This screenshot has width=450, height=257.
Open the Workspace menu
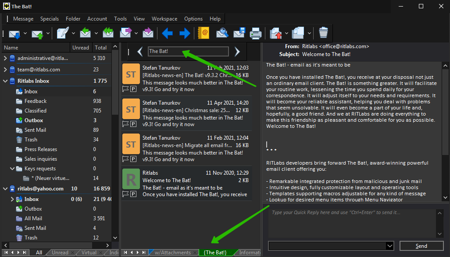(x=164, y=19)
